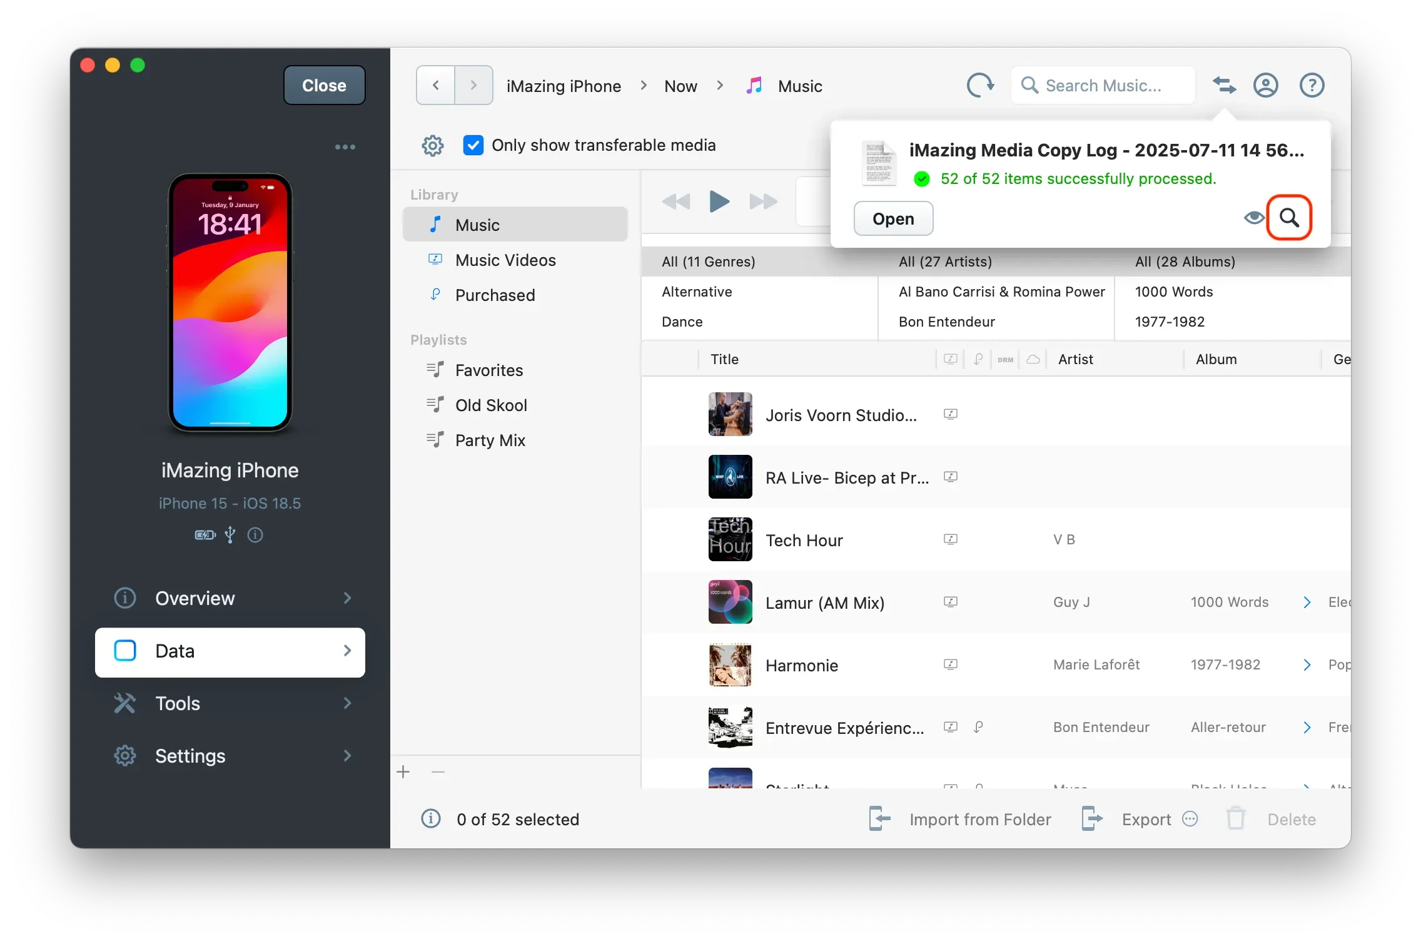Open the options menu of iMazing iPhone
This screenshot has height=941, width=1421.
click(x=345, y=146)
